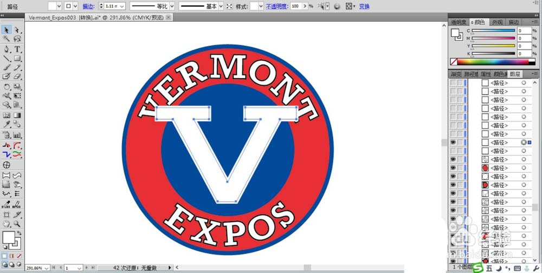Select the Blend tool
This screenshot has width=542, height=273.
pos(17,125)
